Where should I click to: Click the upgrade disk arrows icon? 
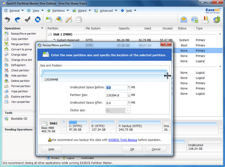pyautogui.click(x=205, y=20)
